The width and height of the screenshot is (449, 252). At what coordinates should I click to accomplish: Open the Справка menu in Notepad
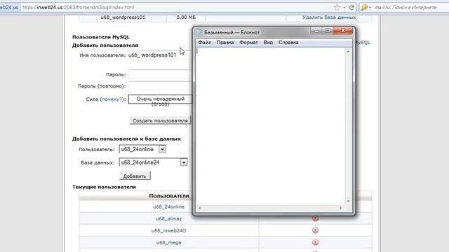click(x=288, y=42)
